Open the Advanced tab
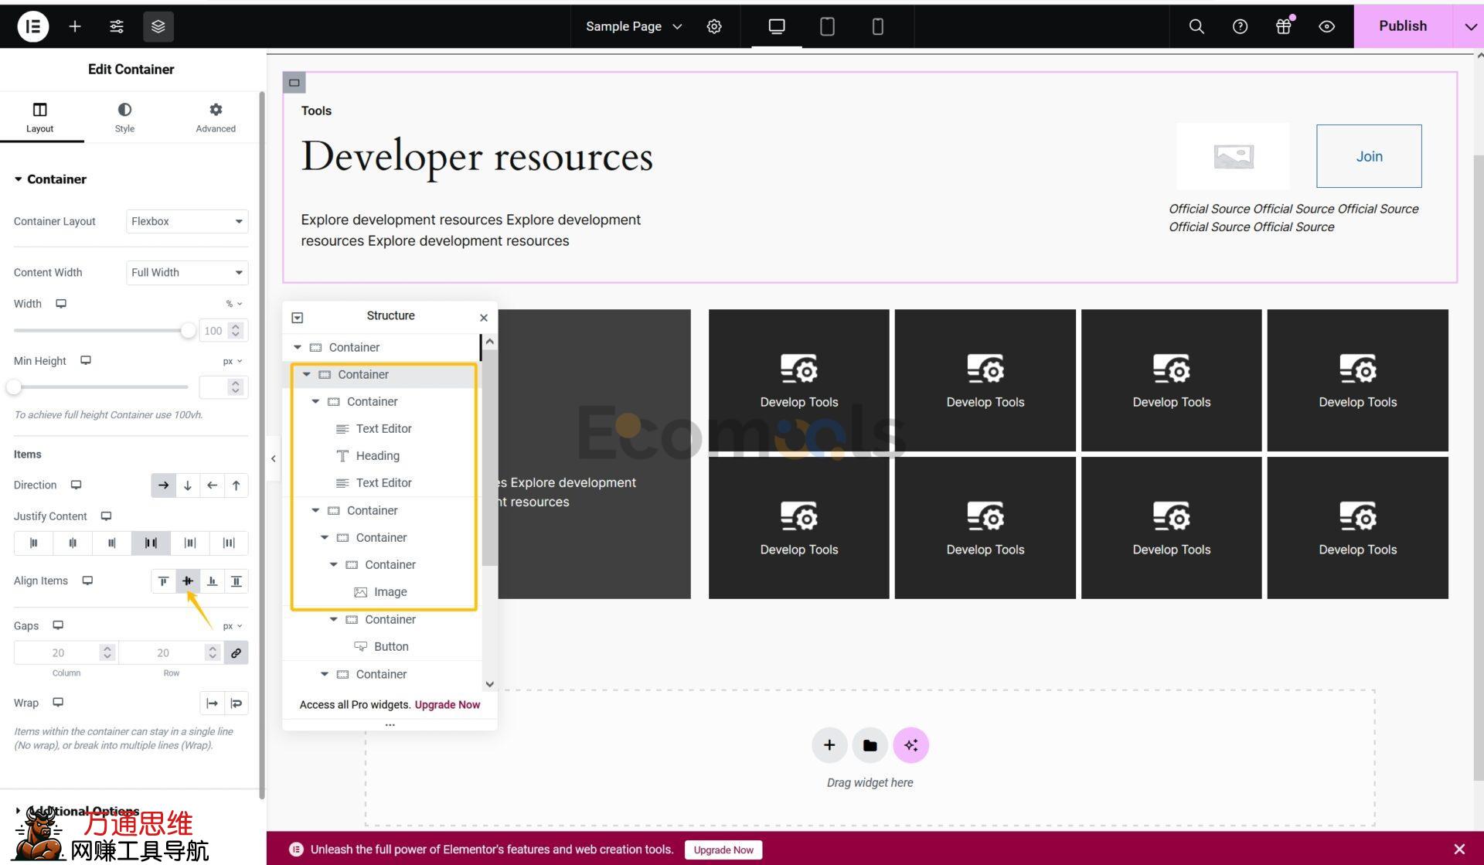 pos(216,117)
